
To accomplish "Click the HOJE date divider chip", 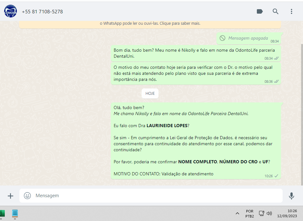I will pos(150,93).
